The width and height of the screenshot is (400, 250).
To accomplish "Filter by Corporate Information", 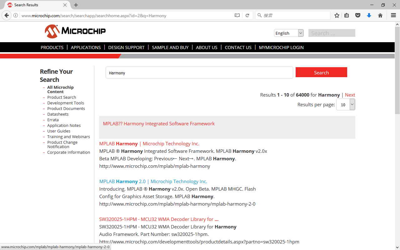I will tap(68, 152).
